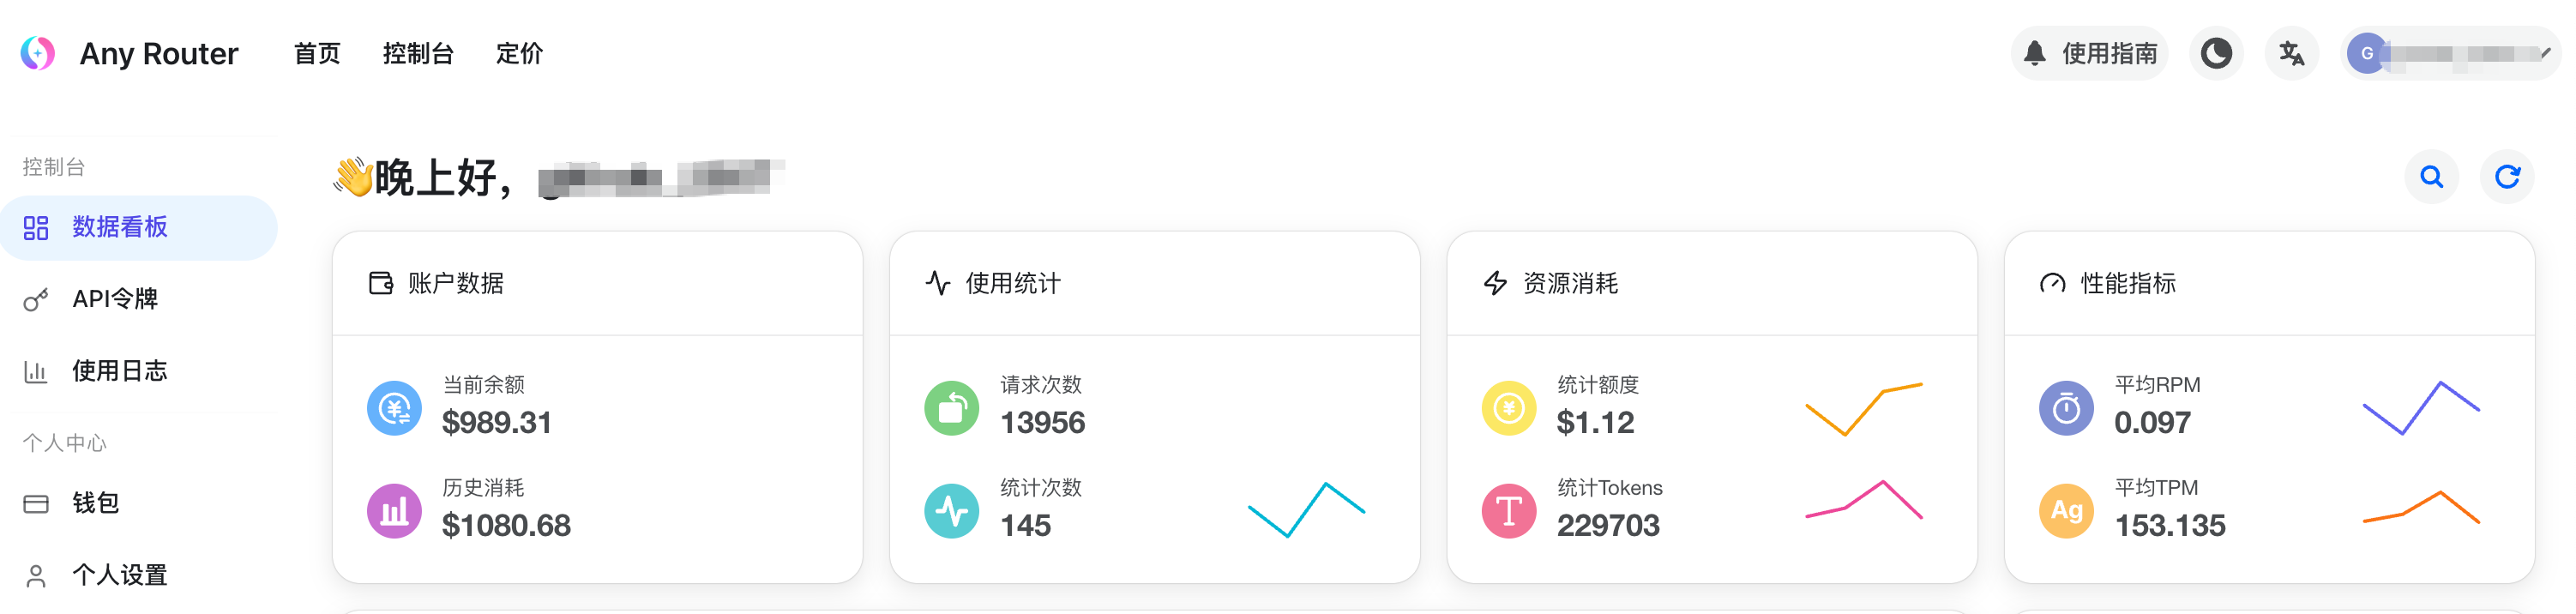2576x614 pixels.
Task: Click the 统计Tokens trend sparkline
Action: [x=1863, y=501]
